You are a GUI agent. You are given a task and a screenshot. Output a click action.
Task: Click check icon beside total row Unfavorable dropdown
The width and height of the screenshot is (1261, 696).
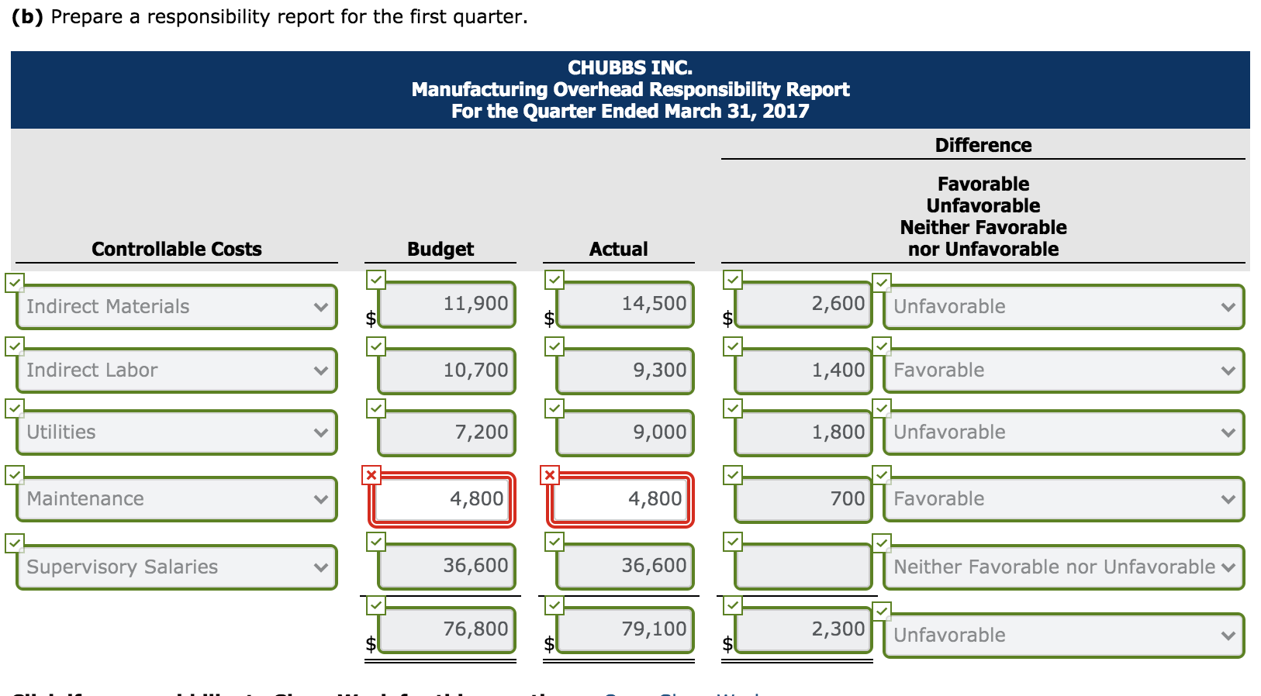882,612
